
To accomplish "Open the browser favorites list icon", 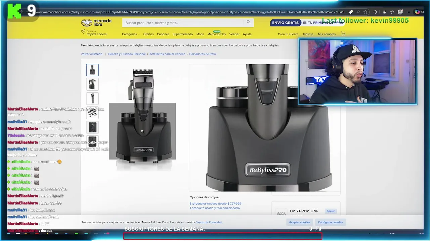I will tap(392, 12).
